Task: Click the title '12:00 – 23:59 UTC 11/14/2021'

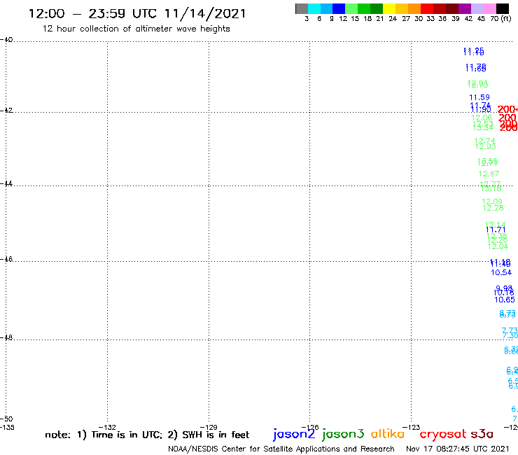Action: click(x=137, y=13)
